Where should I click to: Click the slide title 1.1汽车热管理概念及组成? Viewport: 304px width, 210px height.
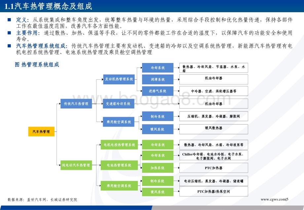(48, 6)
